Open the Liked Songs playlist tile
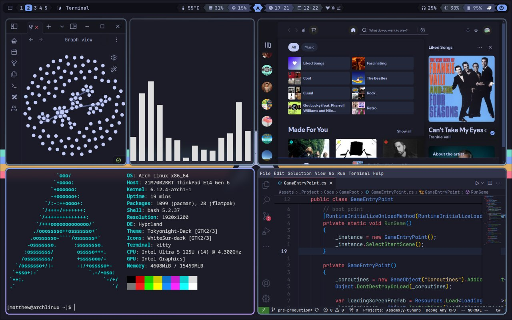 (319, 63)
